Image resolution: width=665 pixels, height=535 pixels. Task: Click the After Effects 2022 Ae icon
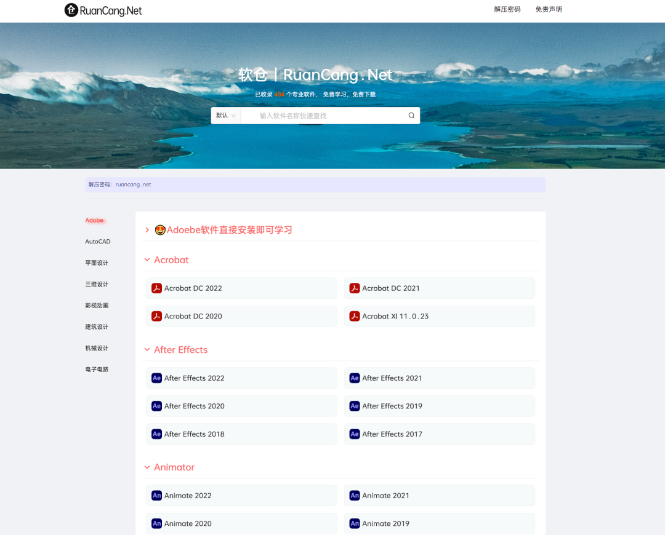(x=156, y=378)
